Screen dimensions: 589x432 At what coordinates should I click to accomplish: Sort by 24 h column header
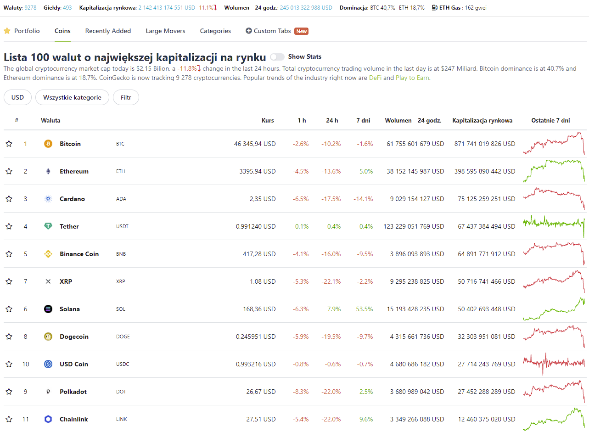[x=332, y=121]
